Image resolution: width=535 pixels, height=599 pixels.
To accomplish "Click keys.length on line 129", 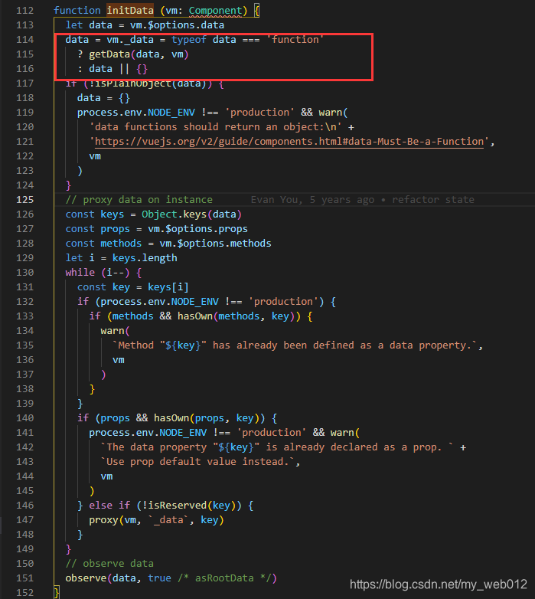I will (145, 258).
